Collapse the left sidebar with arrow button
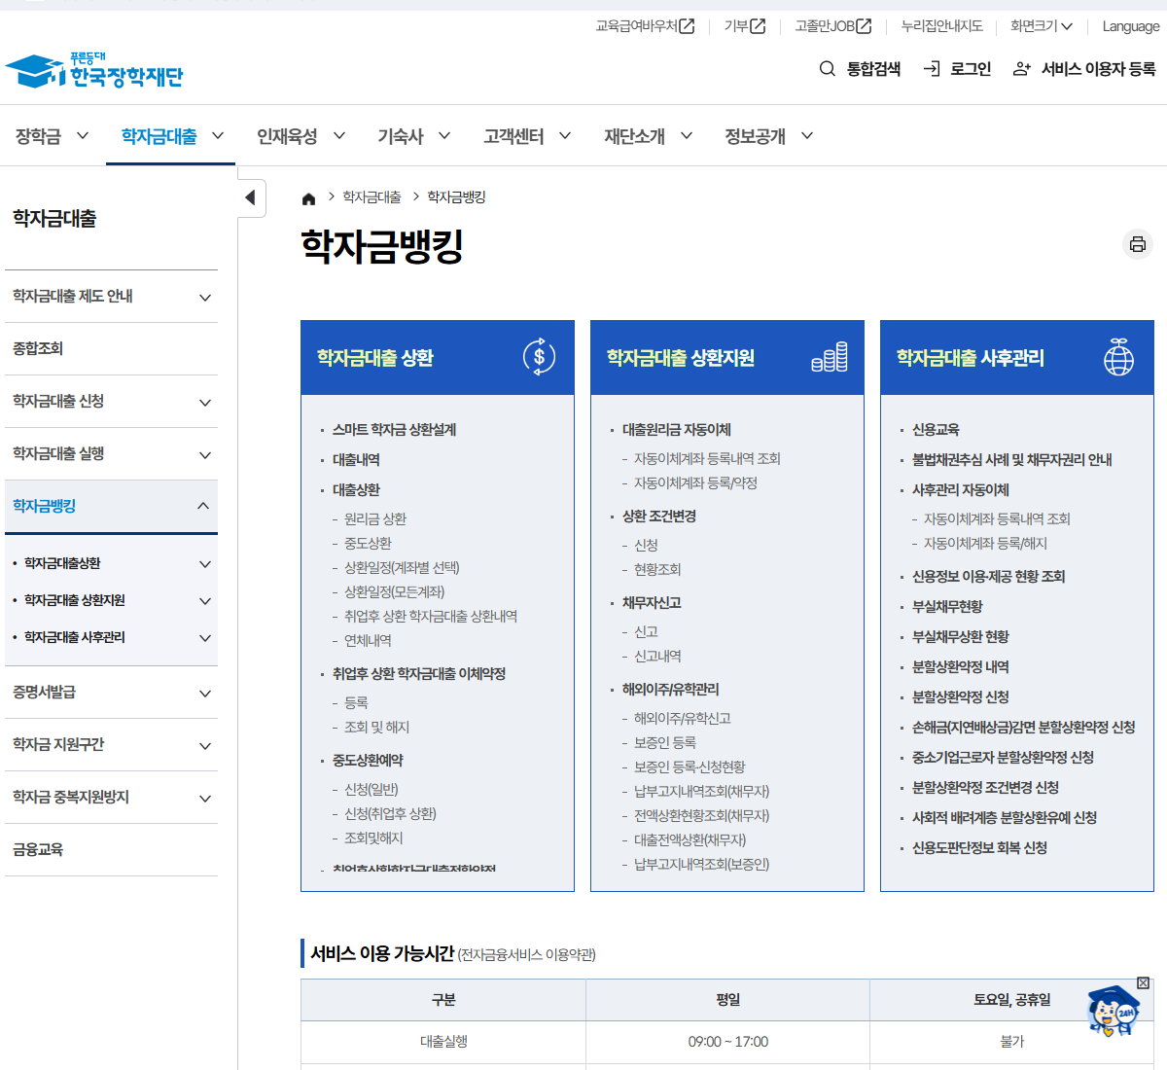This screenshot has height=1070, width=1167. (x=251, y=197)
